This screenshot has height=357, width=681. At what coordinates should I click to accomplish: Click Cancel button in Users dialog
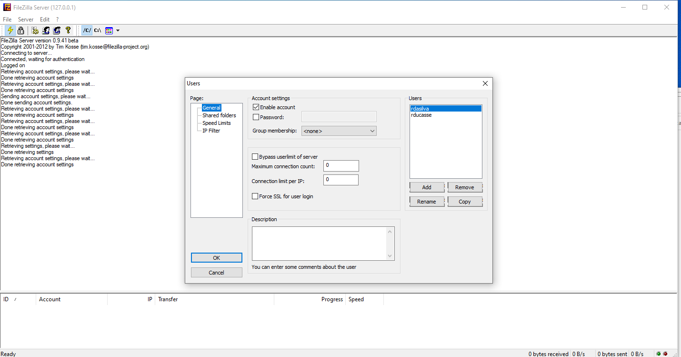click(217, 273)
